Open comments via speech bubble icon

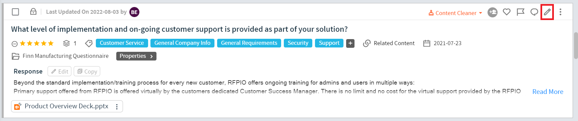point(534,12)
